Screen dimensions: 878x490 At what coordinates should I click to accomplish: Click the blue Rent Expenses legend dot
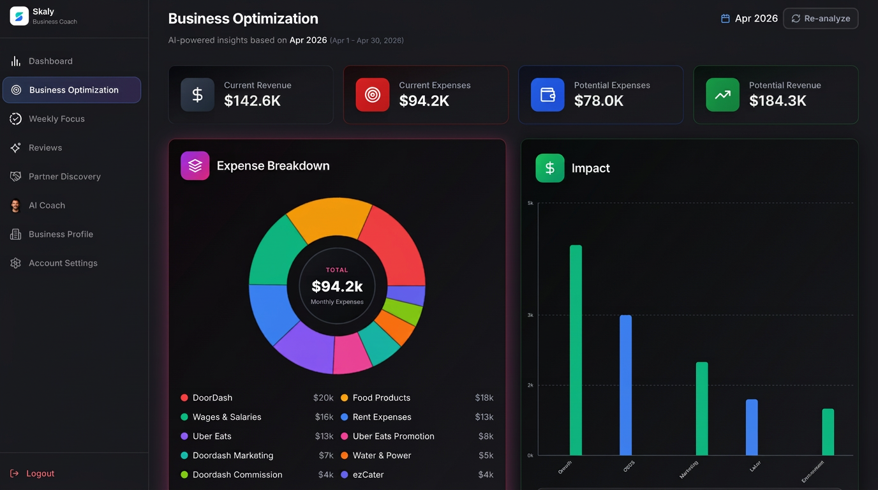point(345,417)
